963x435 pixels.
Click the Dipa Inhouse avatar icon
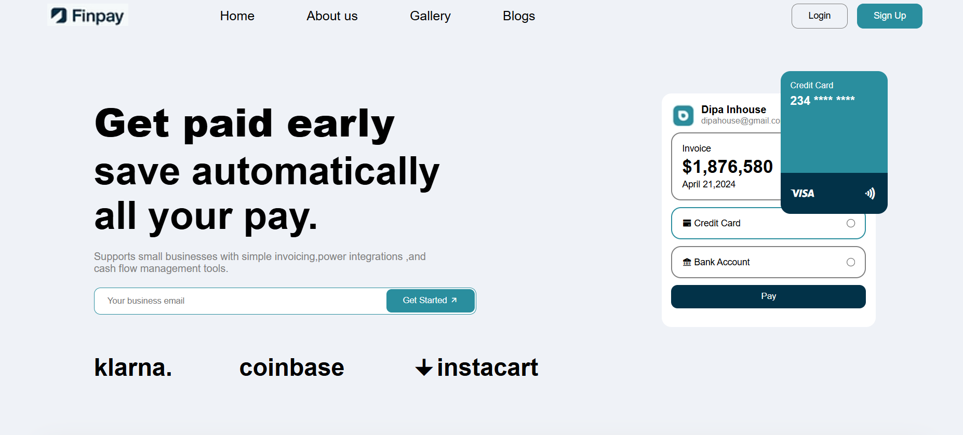click(683, 115)
